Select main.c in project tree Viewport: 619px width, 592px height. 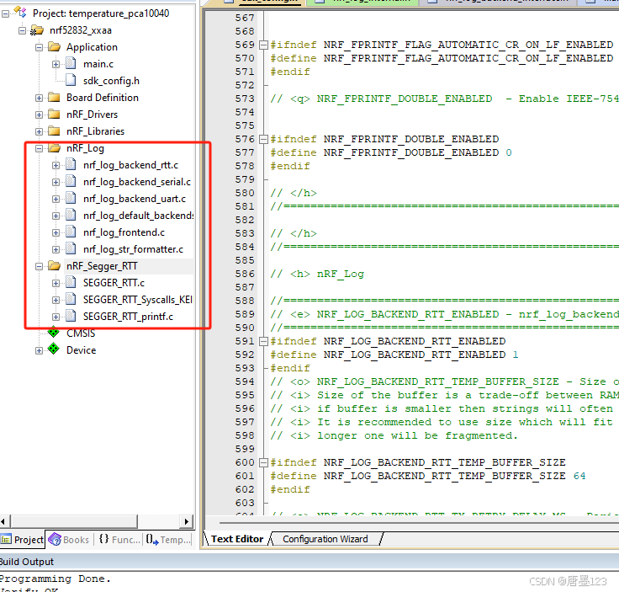click(x=98, y=64)
